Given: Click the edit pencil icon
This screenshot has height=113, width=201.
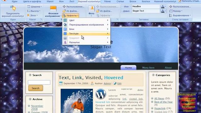Looking at the screenshot, I should (x=115, y=83).
